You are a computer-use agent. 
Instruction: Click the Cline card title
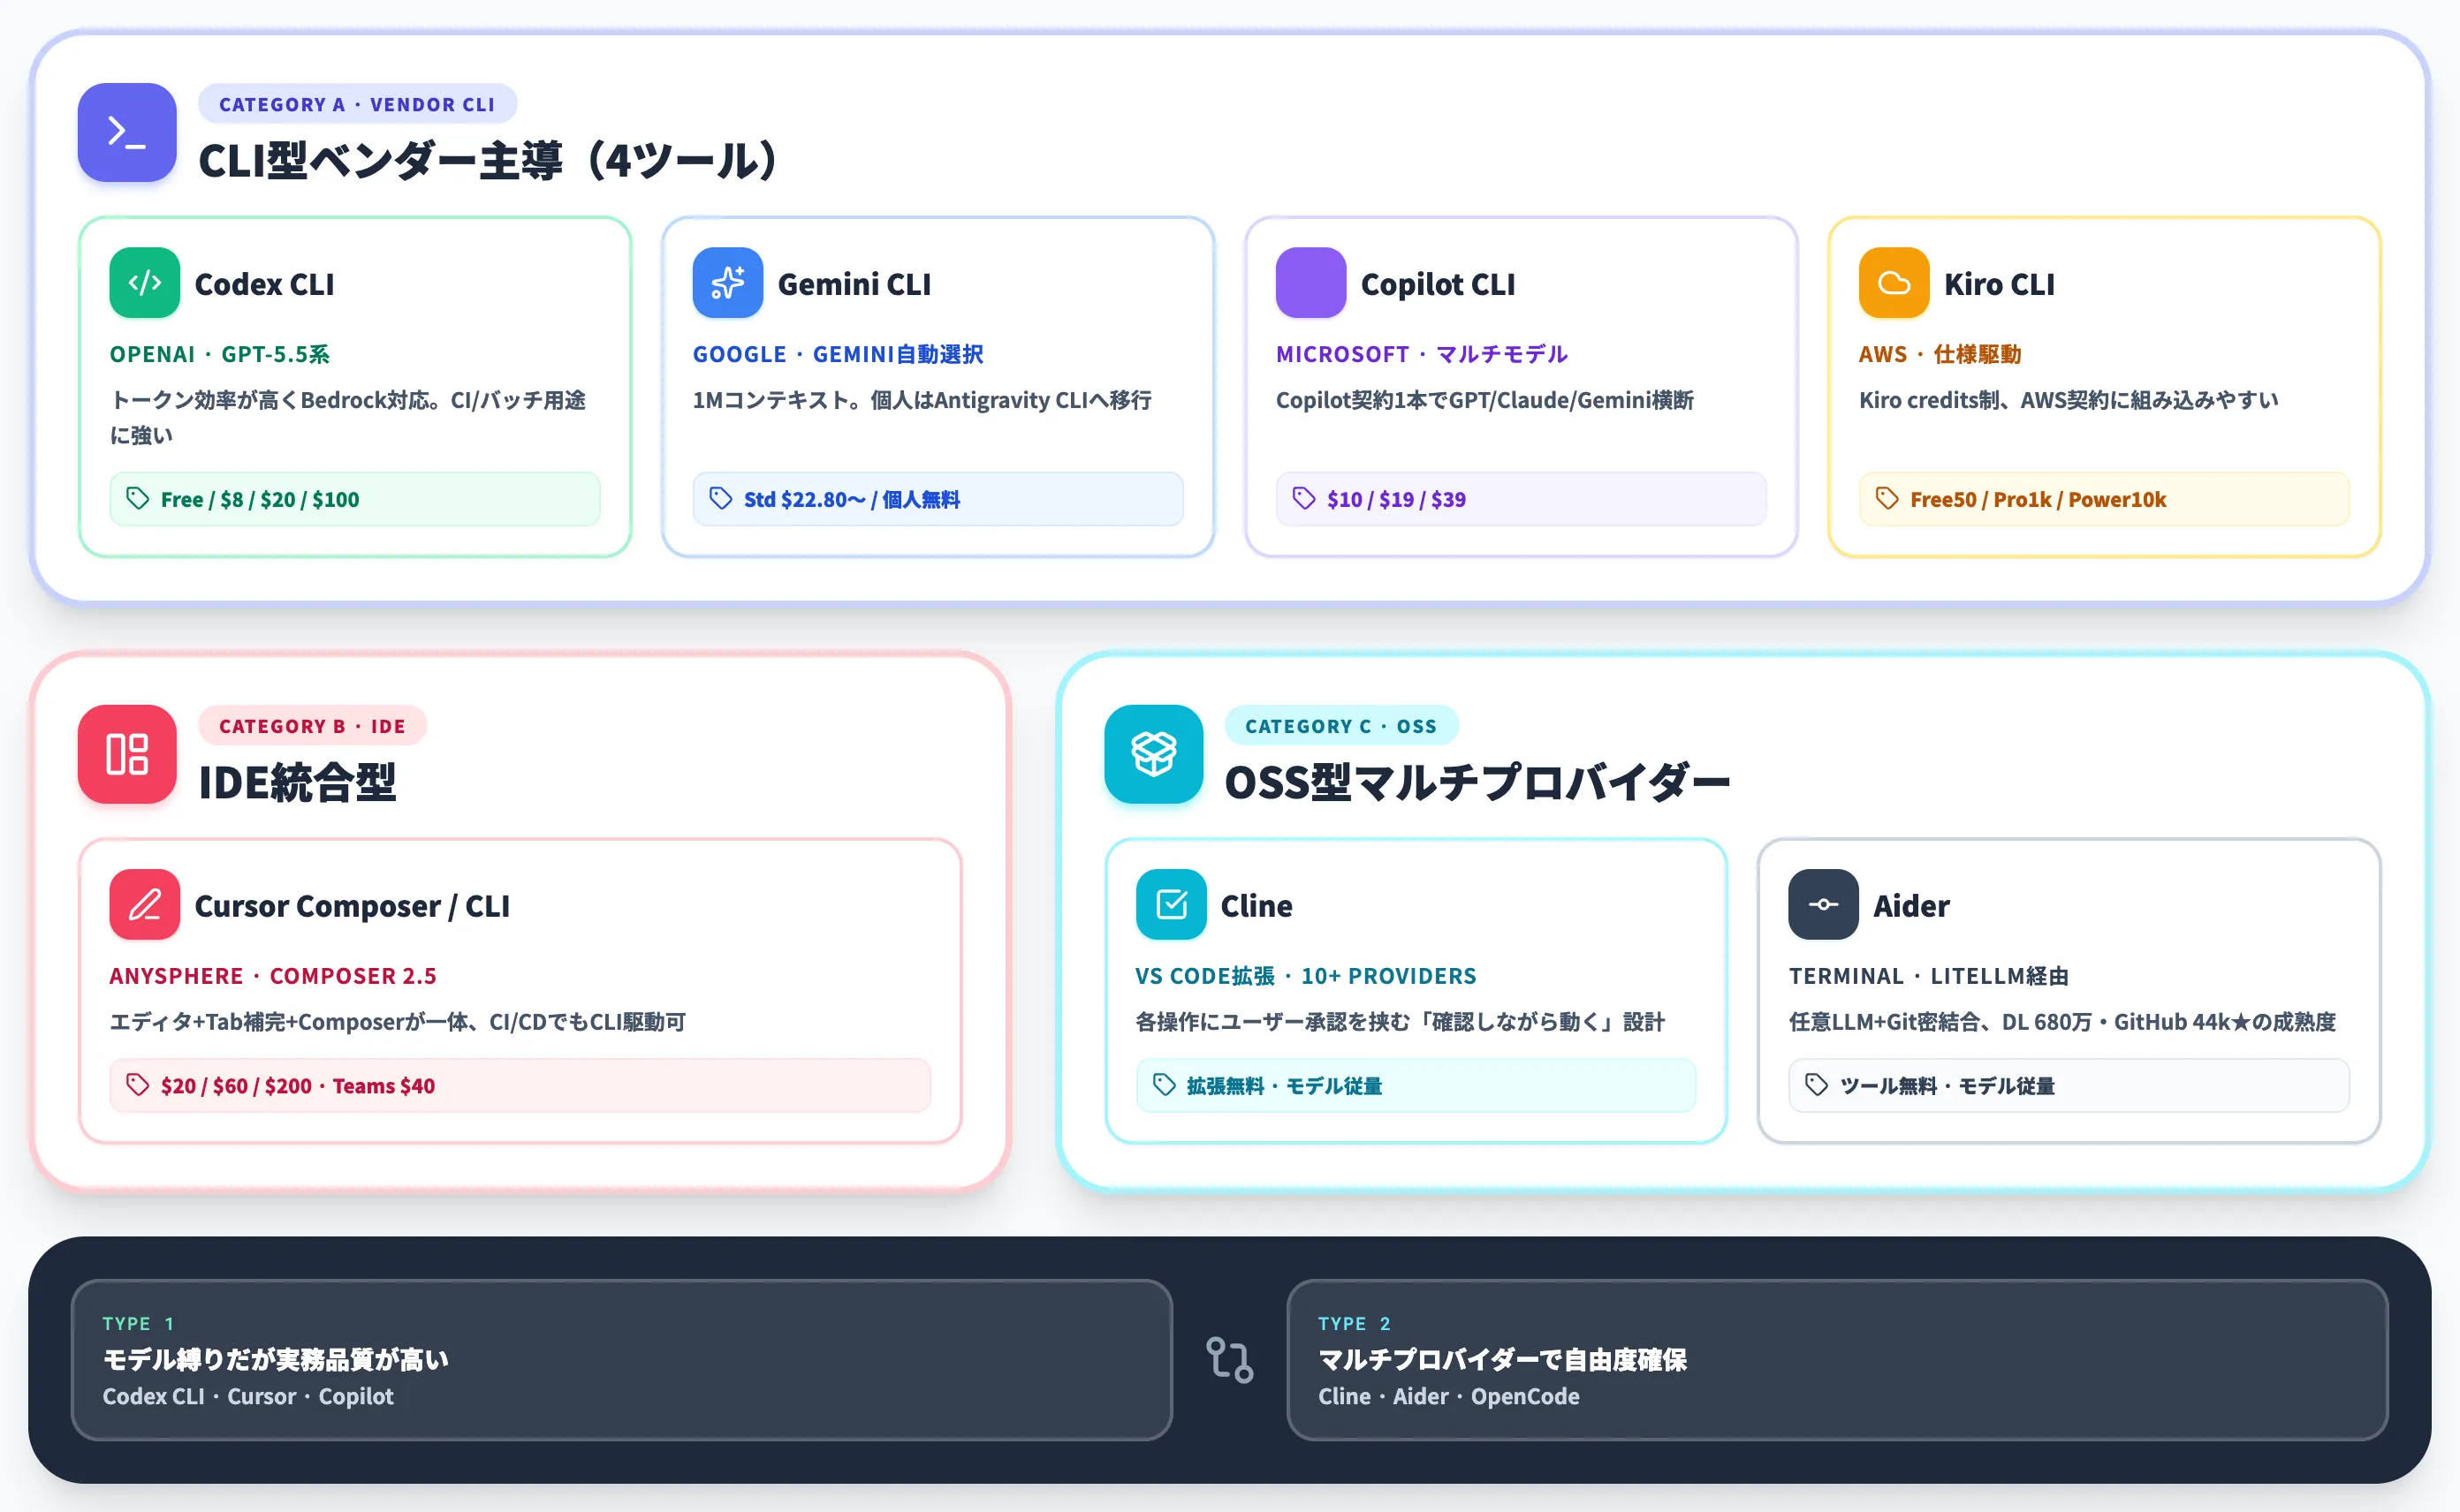coord(1257,906)
